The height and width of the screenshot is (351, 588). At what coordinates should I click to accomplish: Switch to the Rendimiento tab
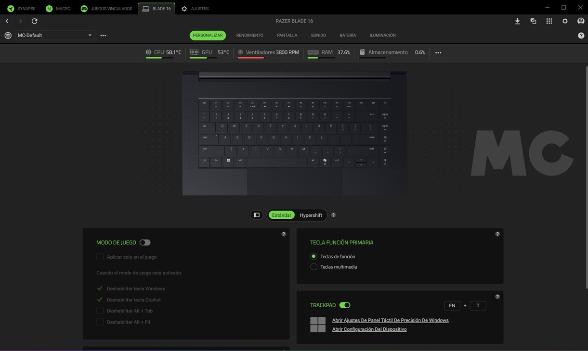tap(249, 35)
